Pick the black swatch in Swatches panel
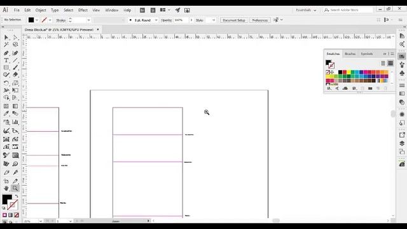 click(340, 72)
